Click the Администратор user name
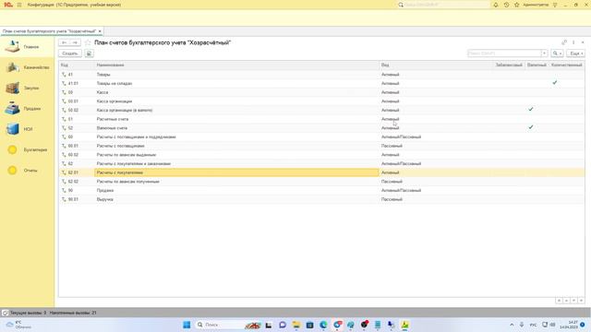The image size is (591, 332). [x=536, y=5]
